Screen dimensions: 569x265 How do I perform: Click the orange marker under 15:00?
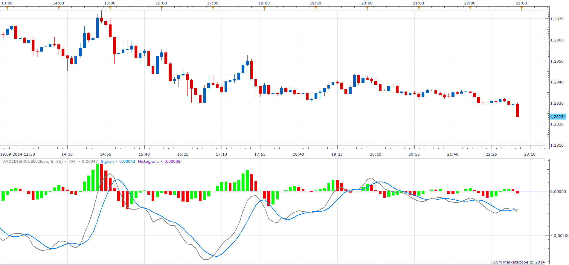(110, 8)
